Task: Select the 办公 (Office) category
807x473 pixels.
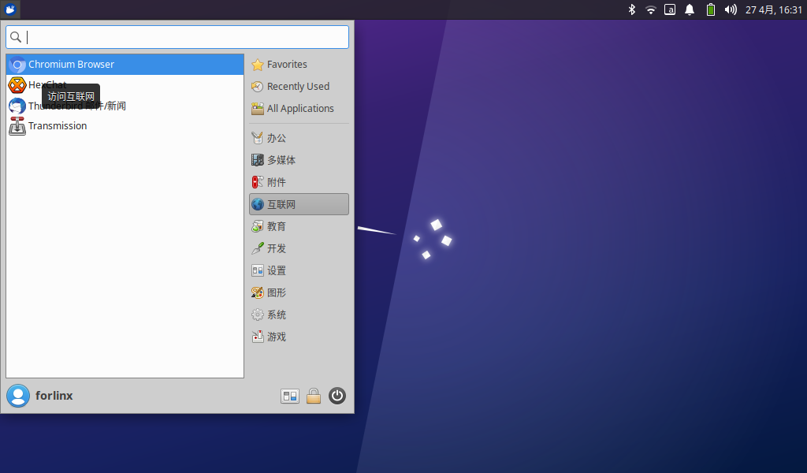Action: click(277, 138)
